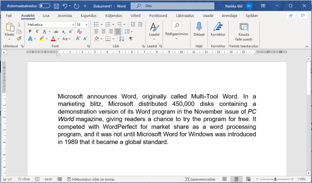Apply subscript formatting
The height and width of the screenshot is (183, 312).
click(x=63, y=31)
